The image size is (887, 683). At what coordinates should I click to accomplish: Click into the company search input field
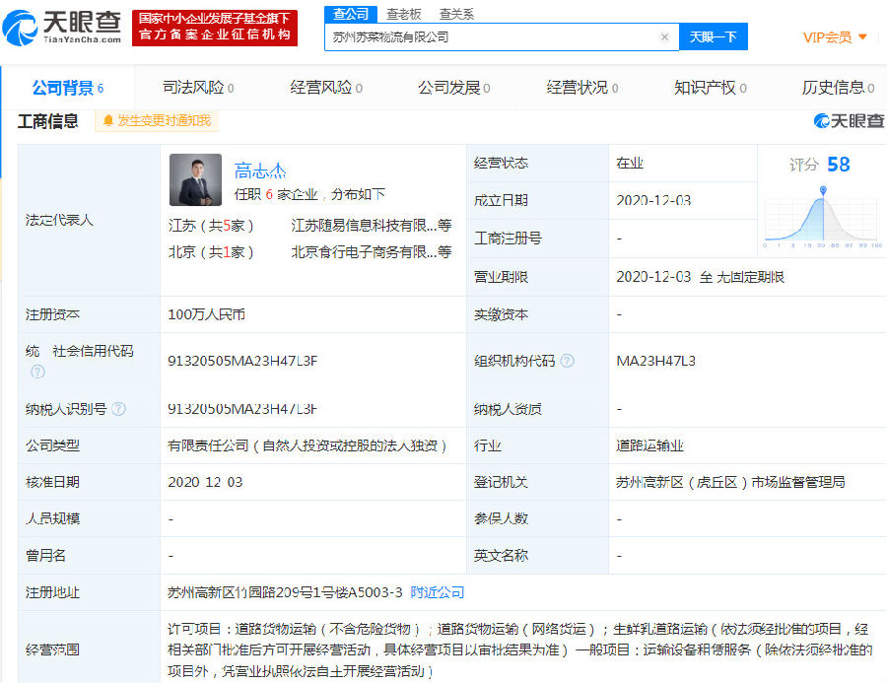point(493,37)
